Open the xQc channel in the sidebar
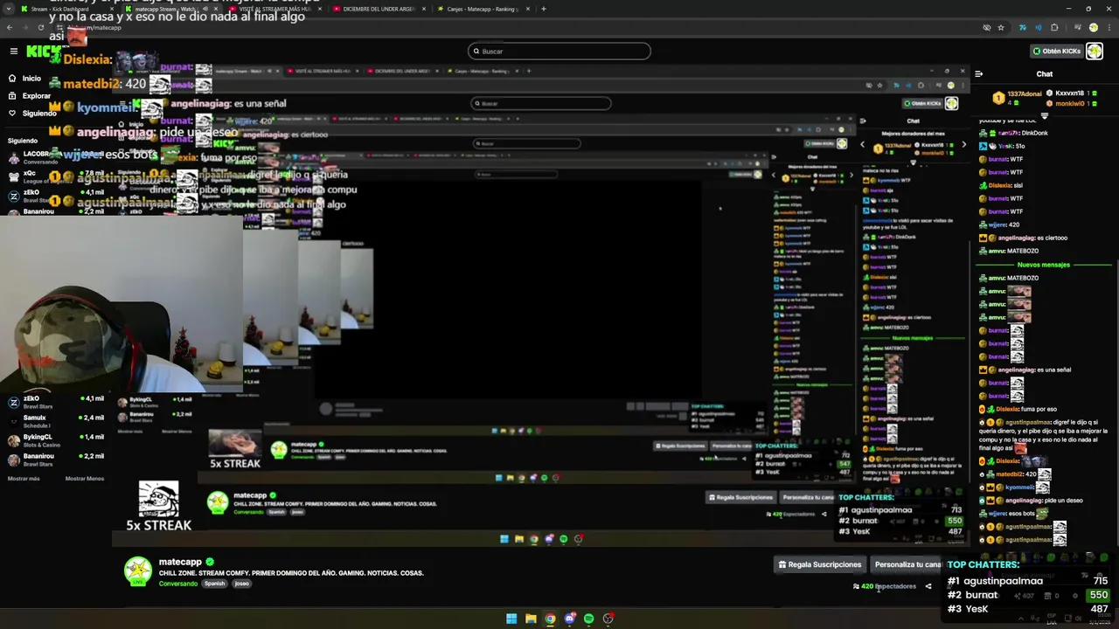 click(x=58, y=176)
